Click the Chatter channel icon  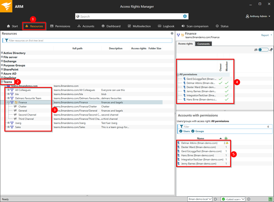click(15, 106)
